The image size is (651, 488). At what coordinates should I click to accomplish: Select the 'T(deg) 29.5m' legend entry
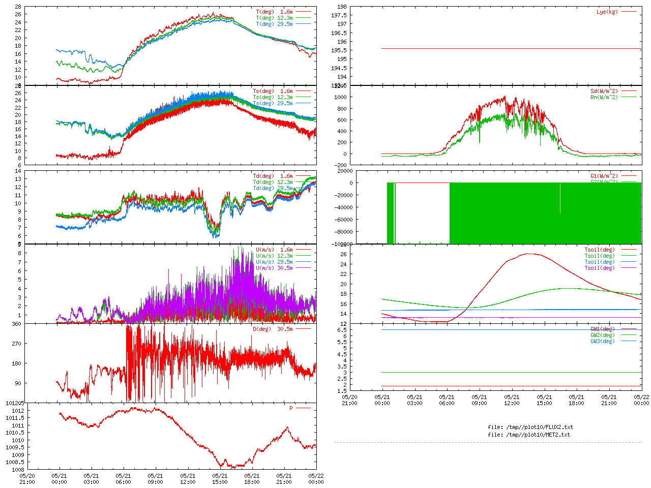[275, 24]
